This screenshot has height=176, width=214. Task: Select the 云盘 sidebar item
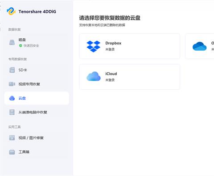click(37, 98)
